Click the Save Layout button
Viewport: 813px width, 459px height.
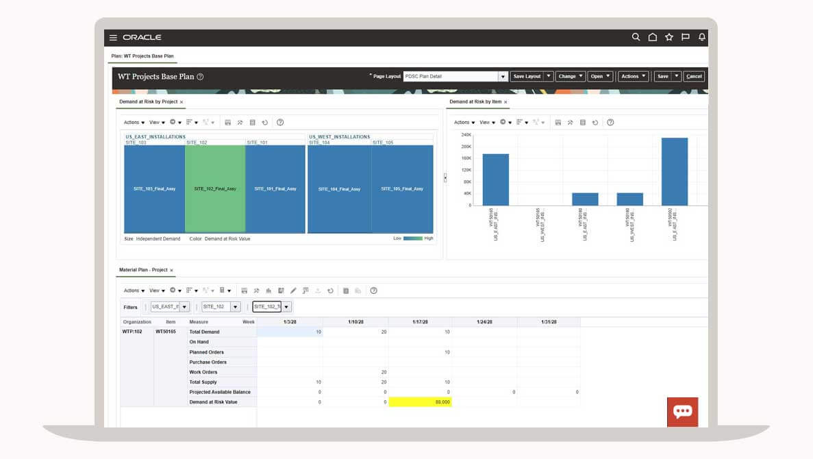(x=527, y=77)
